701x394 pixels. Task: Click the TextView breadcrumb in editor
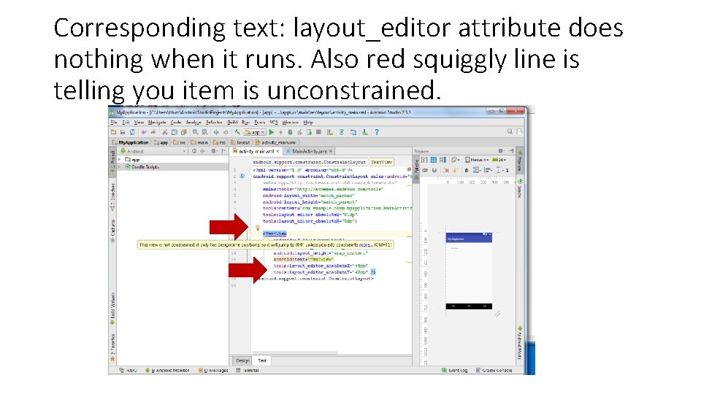[381, 162]
